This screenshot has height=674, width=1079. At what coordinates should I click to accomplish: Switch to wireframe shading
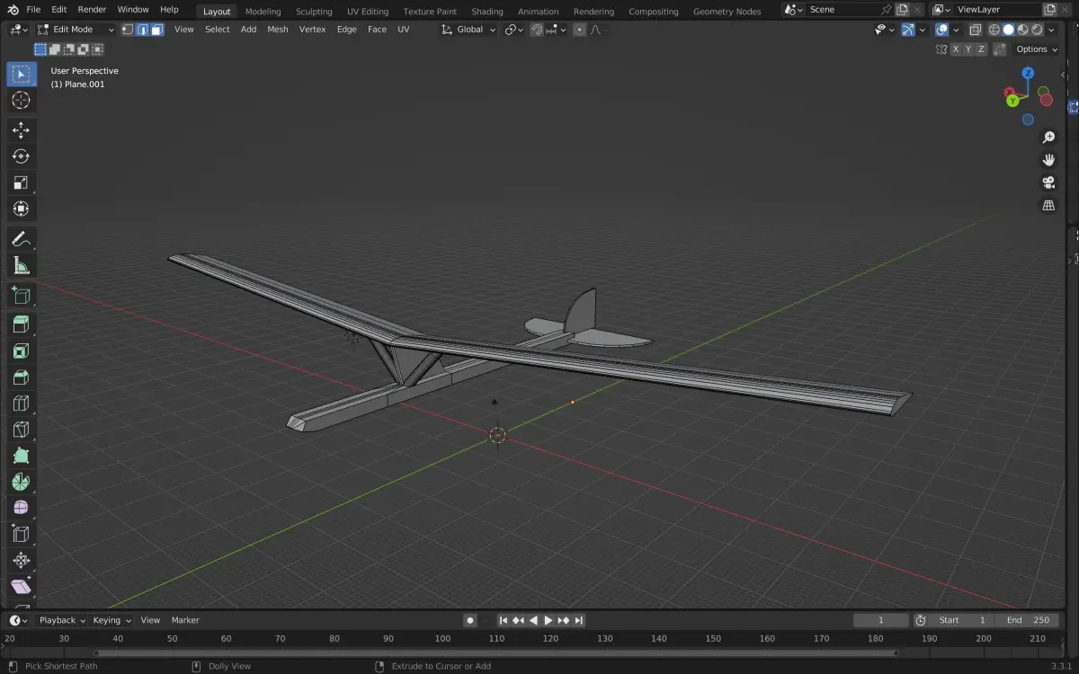(994, 29)
